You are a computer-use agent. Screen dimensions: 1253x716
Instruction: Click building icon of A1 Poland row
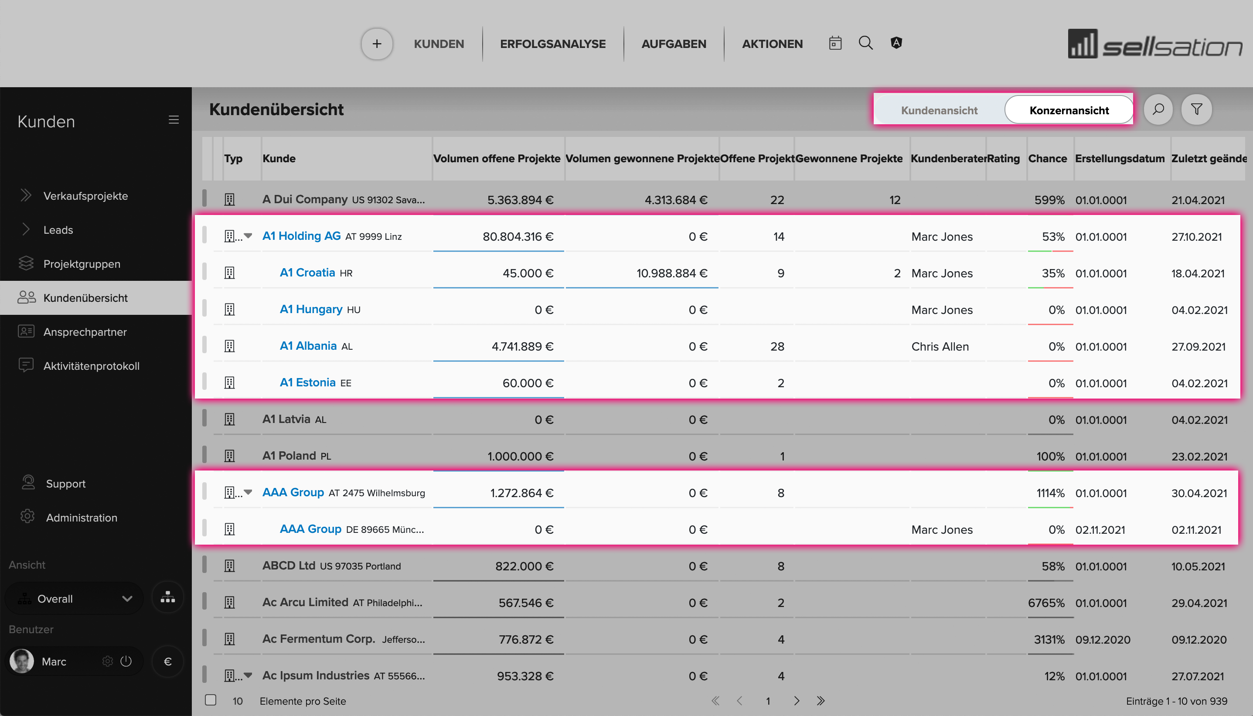[230, 457]
